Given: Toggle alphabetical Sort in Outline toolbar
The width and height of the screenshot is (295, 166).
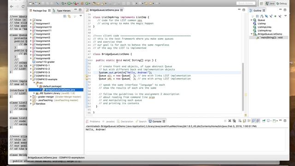Looking at the screenshot, I should 262,17.
